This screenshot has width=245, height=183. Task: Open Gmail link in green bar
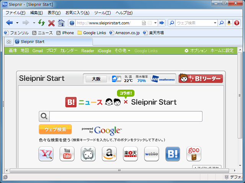(x=38, y=51)
